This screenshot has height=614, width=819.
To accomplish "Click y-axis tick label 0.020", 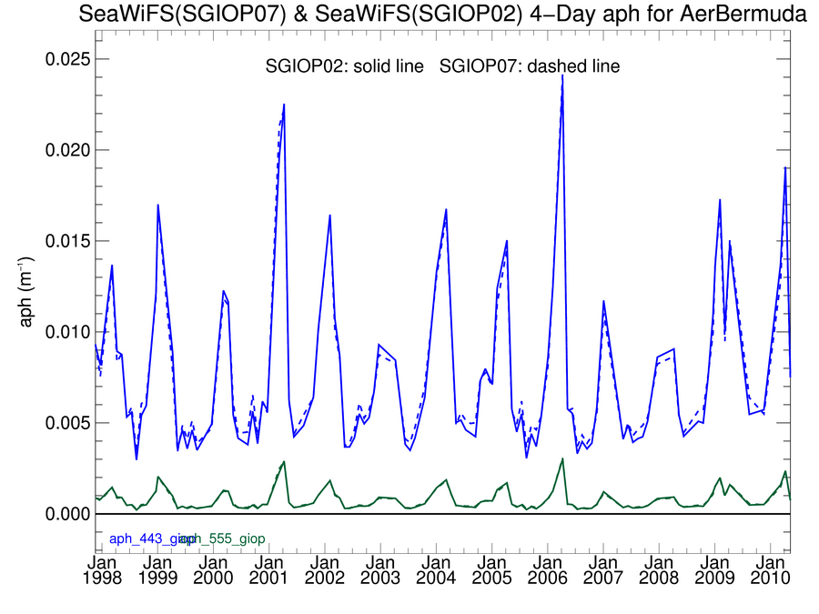I will click(67, 150).
